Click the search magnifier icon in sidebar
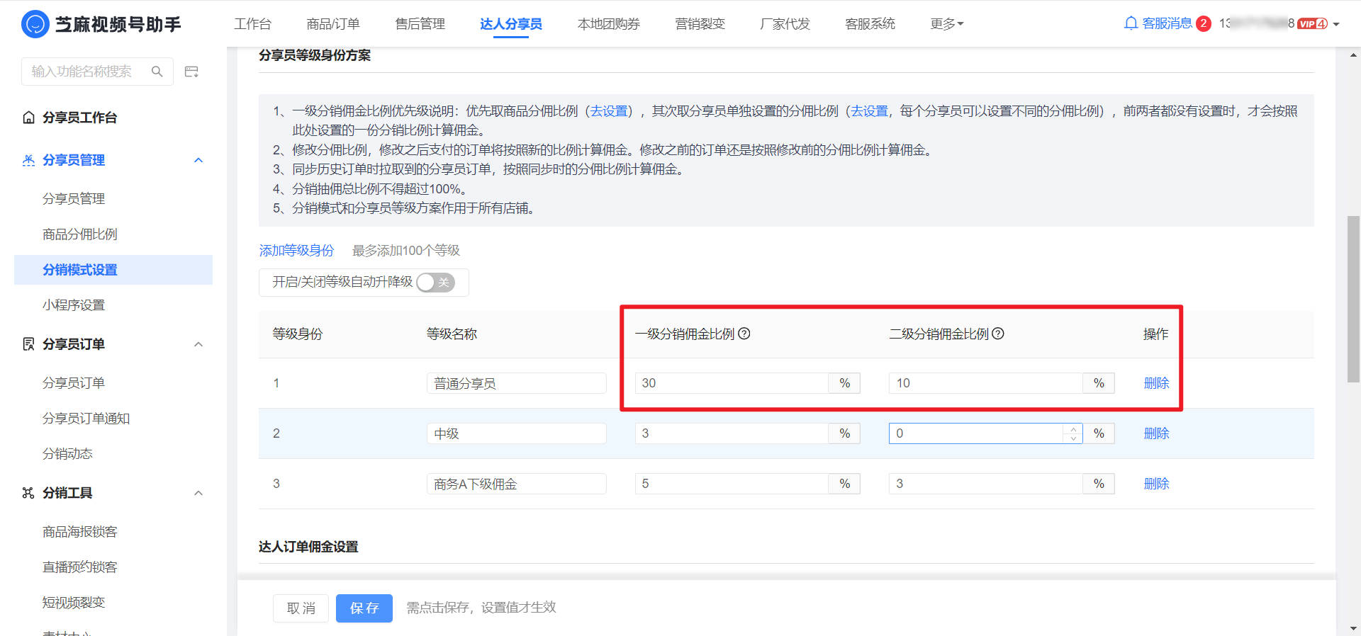1361x636 pixels. 157,72
